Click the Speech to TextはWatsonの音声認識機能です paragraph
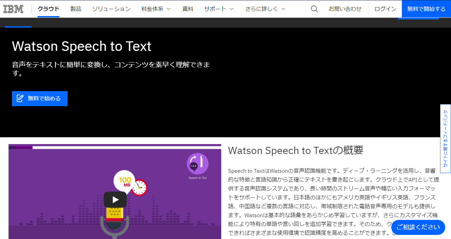This screenshot has height=239, width=451. pos(334,202)
